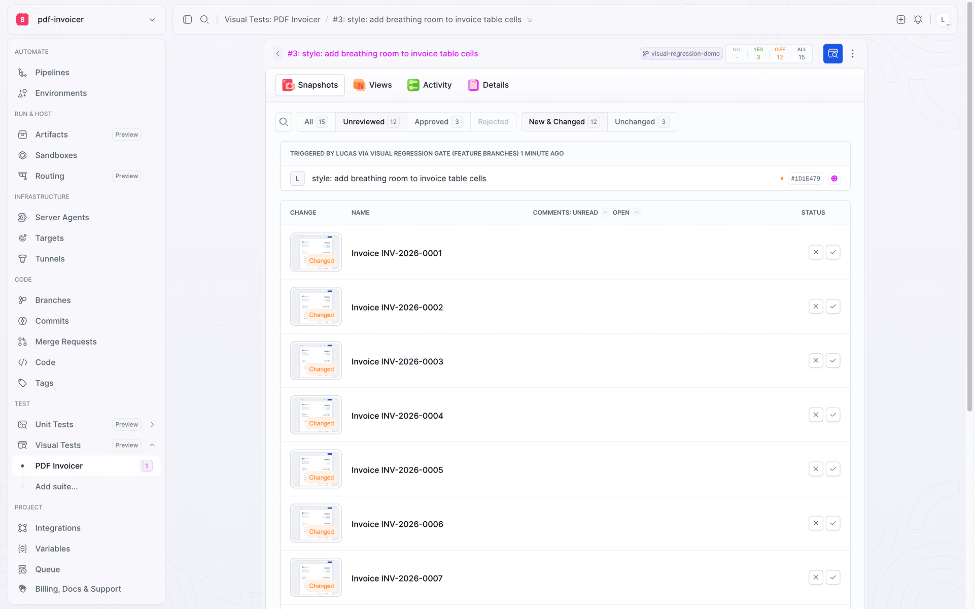Open the user avatar menu

943,20
